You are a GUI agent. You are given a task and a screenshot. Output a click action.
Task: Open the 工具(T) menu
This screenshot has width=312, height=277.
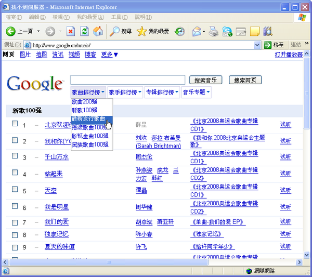click(120, 17)
